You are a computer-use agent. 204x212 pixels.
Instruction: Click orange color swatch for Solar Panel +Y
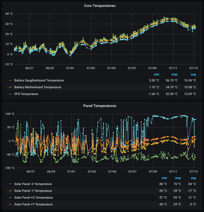point(10,204)
